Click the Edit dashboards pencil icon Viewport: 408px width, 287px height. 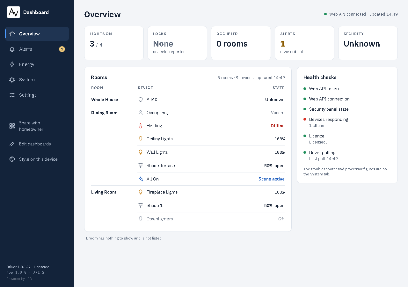pyautogui.click(x=12, y=144)
